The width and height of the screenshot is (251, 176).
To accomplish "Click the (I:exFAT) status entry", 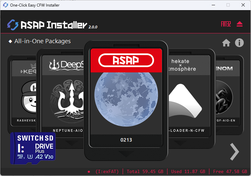I will tap(107, 171).
